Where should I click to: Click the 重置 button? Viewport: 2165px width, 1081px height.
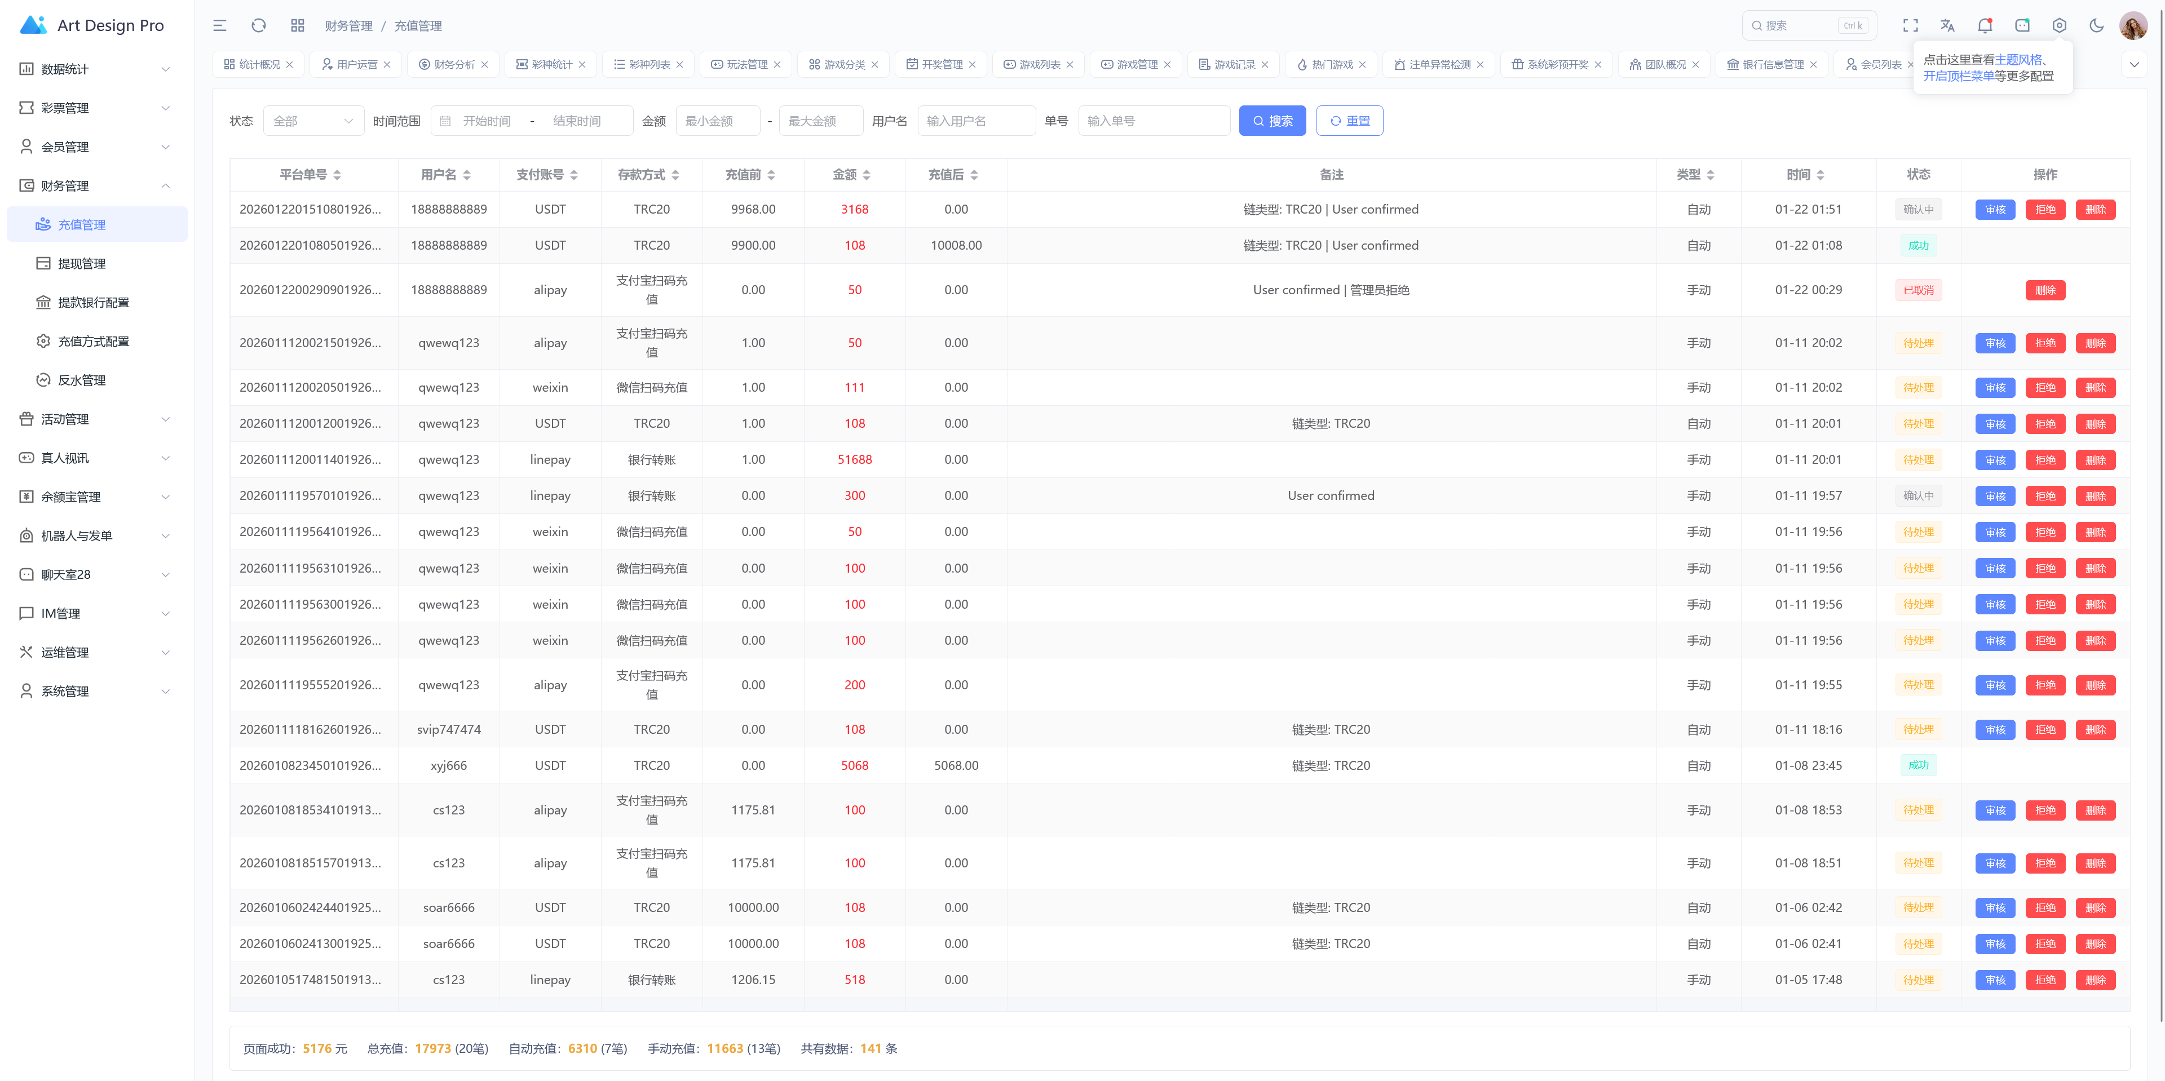click(1349, 121)
